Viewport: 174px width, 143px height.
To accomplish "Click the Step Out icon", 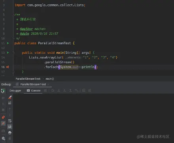I will (70, 90).
